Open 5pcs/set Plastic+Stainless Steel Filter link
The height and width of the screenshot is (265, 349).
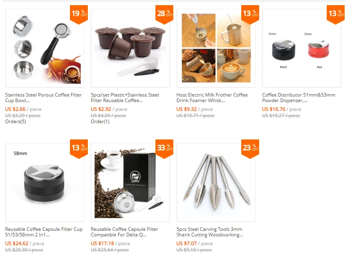pos(125,97)
